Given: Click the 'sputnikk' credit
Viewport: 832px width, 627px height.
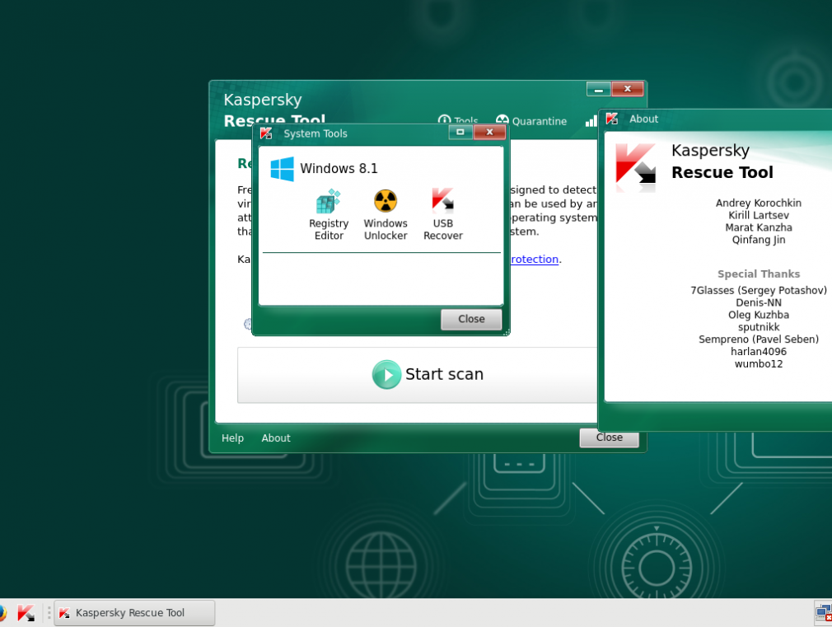Looking at the screenshot, I should (758, 327).
